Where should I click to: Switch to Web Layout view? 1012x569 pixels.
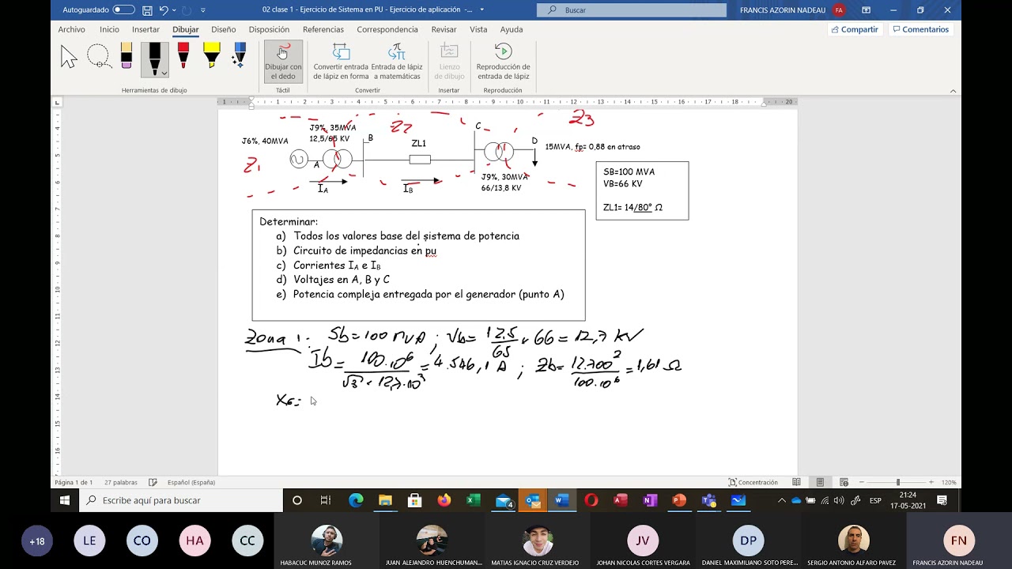pyautogui.click(x=844, y=482)
